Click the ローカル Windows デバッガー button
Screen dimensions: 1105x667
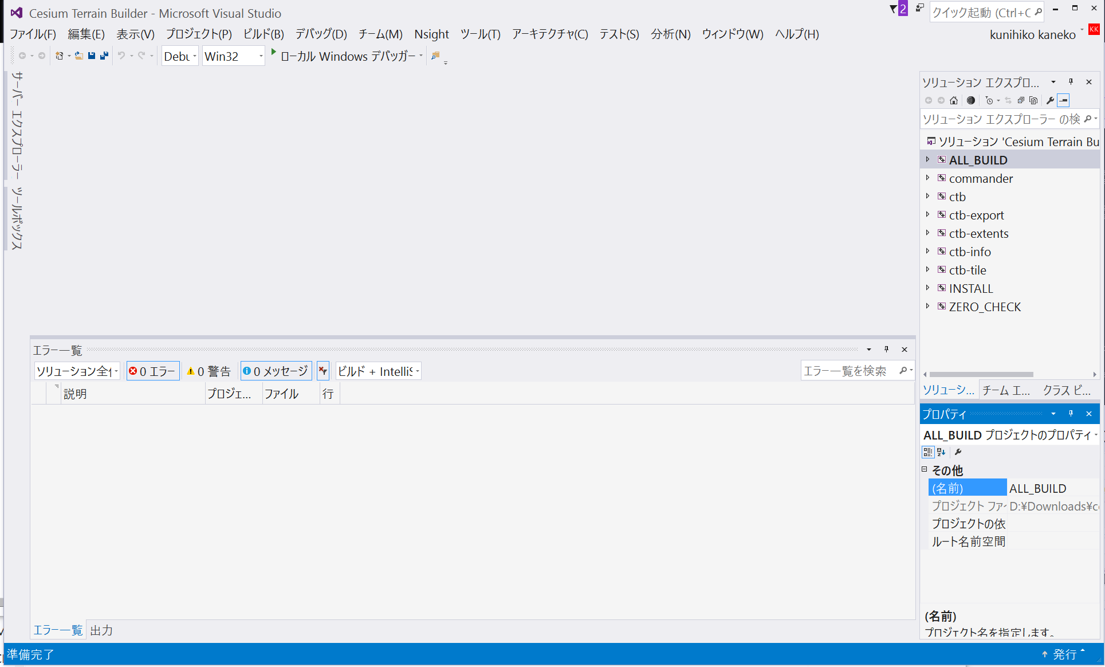(x=347, y=56)
